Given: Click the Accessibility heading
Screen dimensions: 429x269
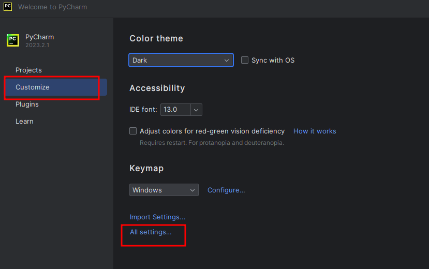Looking at the screenshot, I should pos(157,88).
